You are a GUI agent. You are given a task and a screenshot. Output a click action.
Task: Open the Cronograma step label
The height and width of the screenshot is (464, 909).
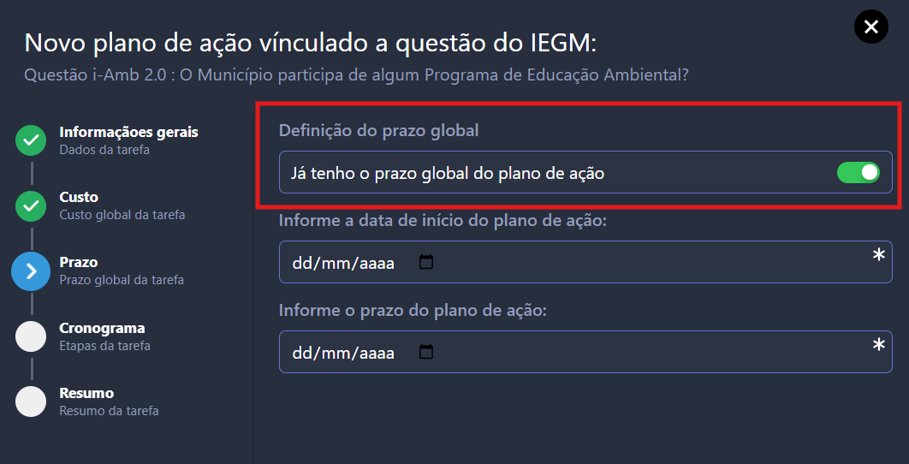tap(102, 328)
